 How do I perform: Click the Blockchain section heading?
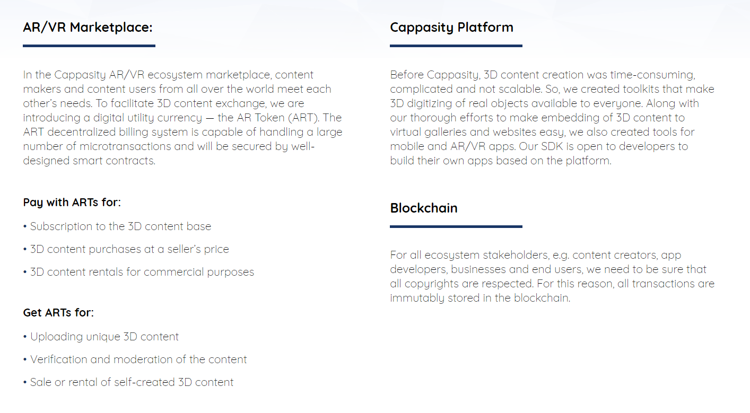click(423, 208)
